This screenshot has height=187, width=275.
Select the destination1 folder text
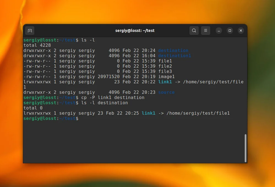point(175,56)
